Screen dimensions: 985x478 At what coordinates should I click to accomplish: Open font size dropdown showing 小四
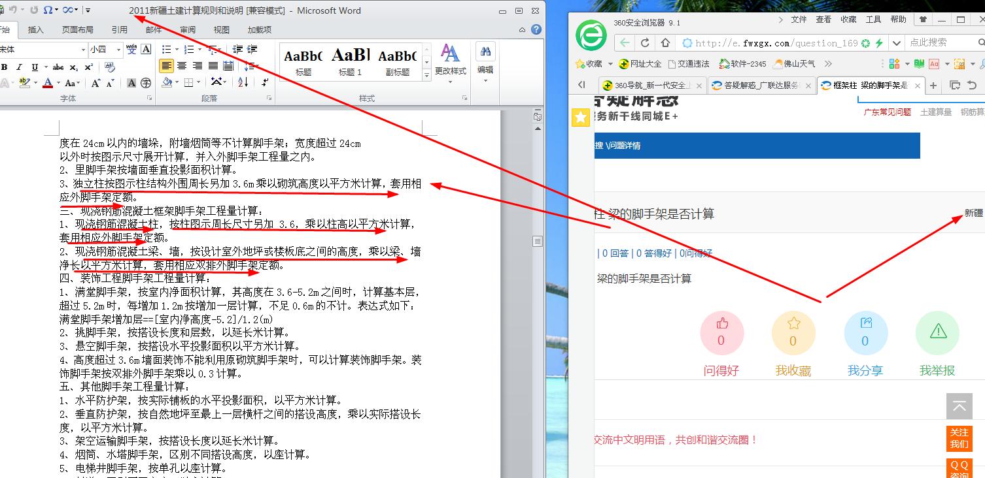coord(118,50)
